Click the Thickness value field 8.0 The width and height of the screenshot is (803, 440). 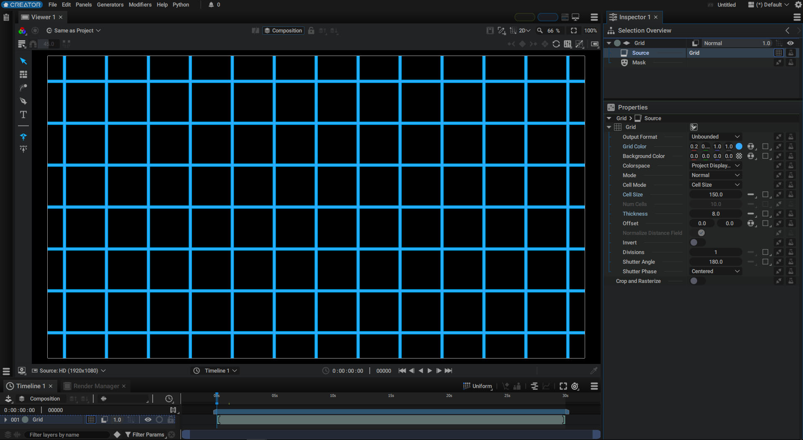[716, 214]
